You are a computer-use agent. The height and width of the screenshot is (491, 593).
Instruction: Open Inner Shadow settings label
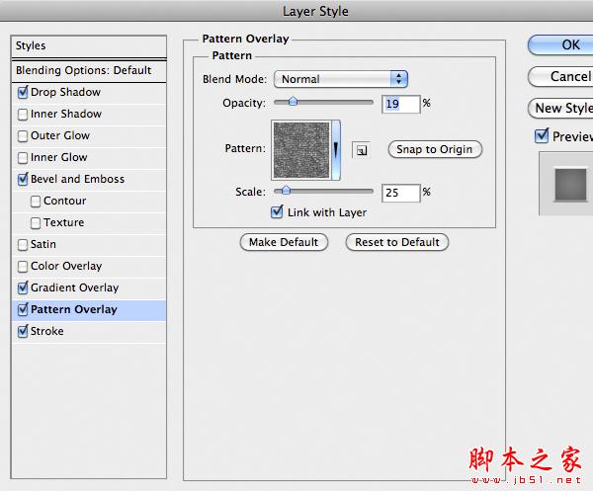tap(66, 115)
